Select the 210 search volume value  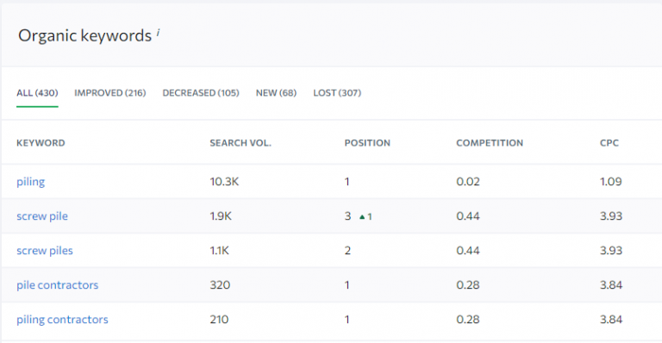coord(219,320)
